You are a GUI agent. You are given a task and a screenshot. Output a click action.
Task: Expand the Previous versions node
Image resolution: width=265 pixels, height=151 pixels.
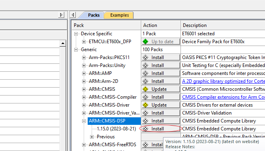(92, 137)
